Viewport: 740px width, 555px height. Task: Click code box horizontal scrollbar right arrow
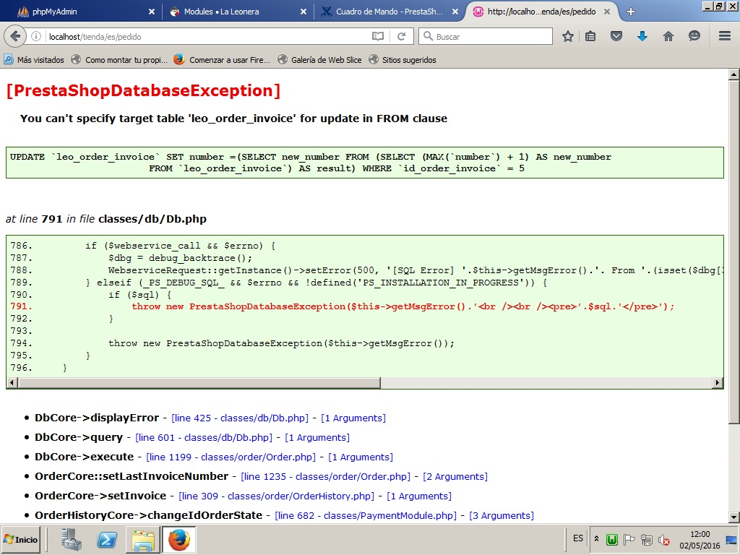[718, 383]
